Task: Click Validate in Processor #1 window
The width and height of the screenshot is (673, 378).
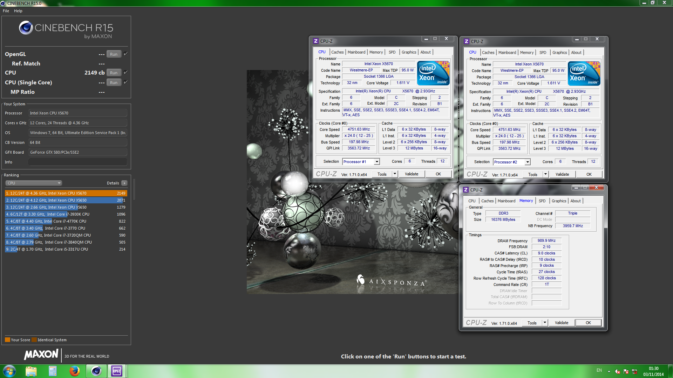Action: click(412, 174)
